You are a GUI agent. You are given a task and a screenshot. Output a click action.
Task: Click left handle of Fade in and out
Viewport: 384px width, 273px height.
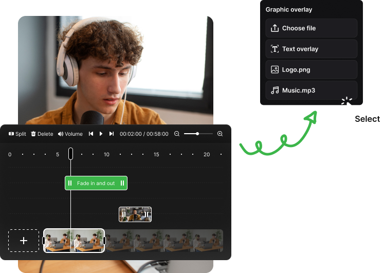(70, 183)
